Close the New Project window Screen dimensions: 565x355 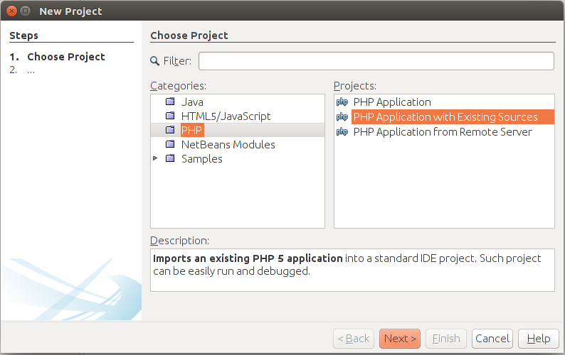click(12, 11)
